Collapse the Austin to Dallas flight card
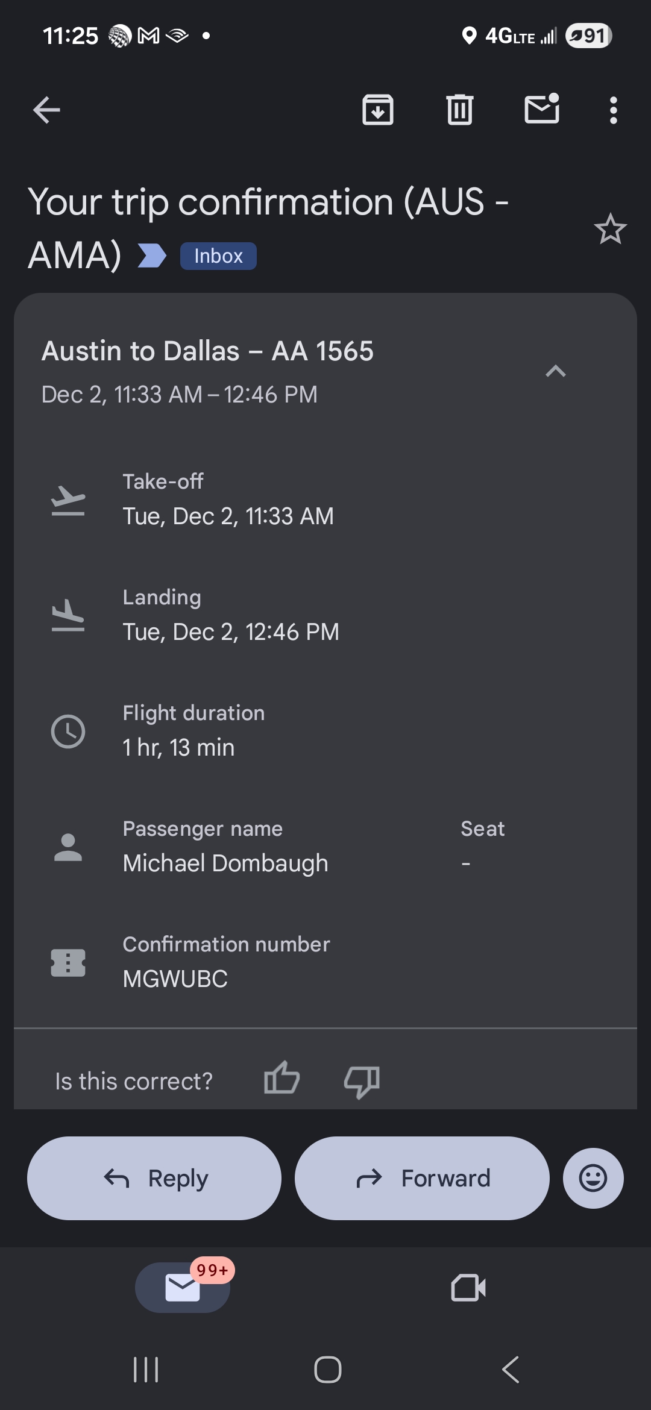This screenshot has width=651, height=1410. (555, 371)
